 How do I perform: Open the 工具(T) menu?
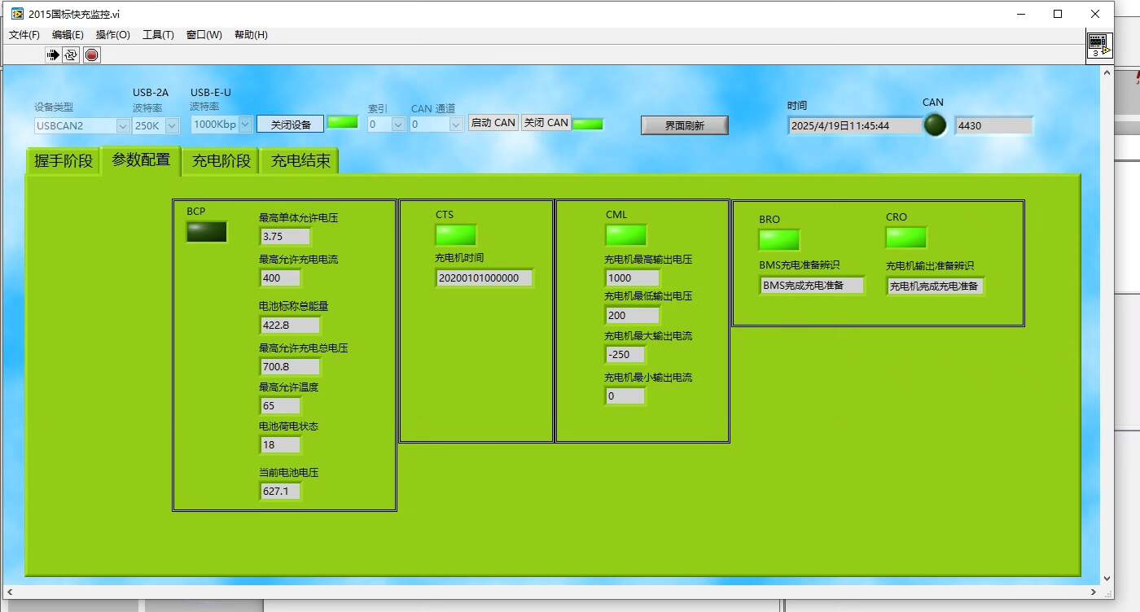pyautogui.click(x=158, y=35)
